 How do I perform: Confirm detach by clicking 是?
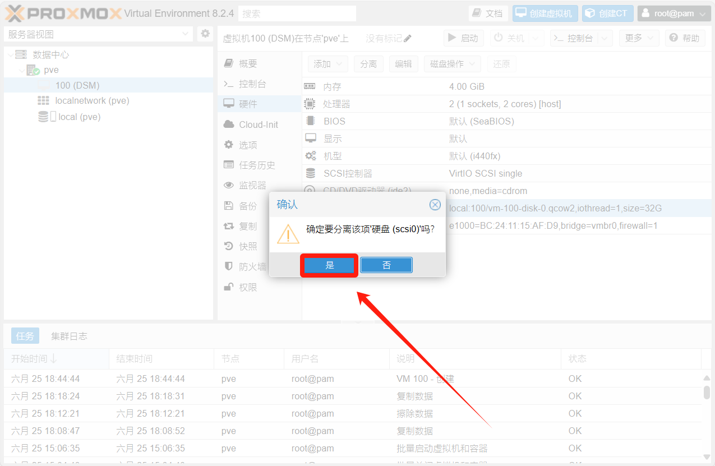click(329, 265)
